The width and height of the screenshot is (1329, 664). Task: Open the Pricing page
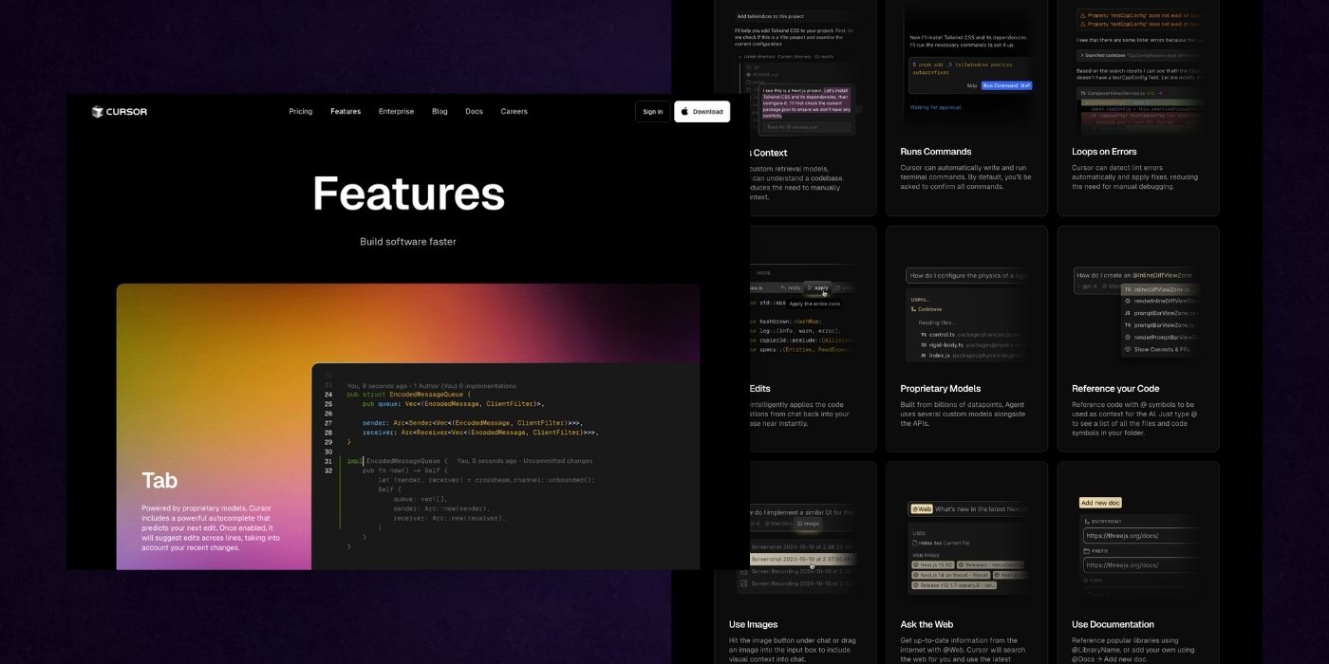[300, 112]
